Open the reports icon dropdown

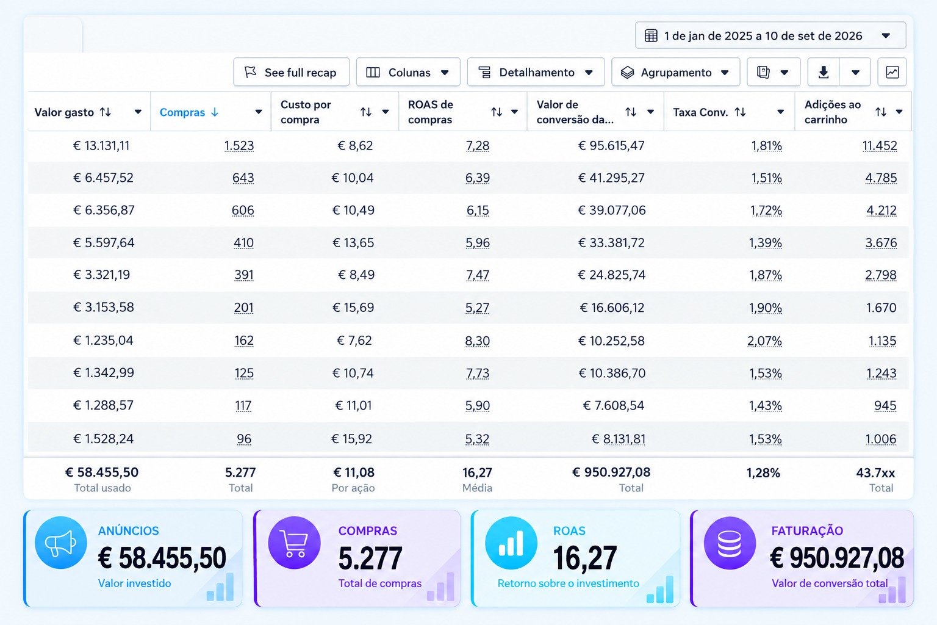point(774,72)
